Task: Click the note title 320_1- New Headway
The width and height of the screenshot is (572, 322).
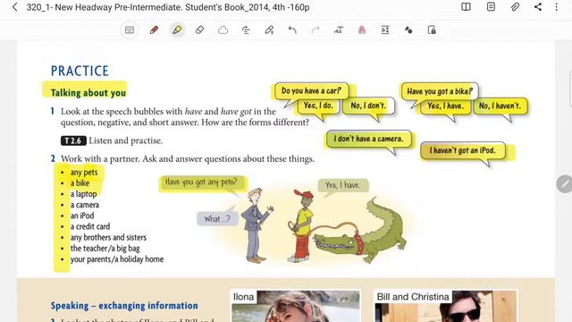Action: click(x=168, y=7)
